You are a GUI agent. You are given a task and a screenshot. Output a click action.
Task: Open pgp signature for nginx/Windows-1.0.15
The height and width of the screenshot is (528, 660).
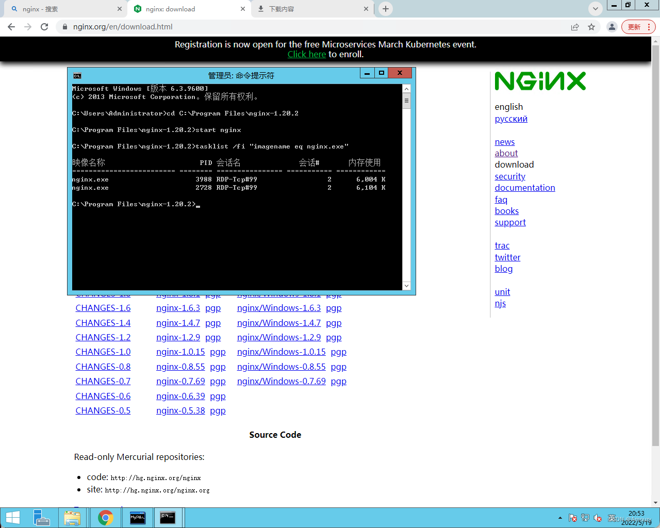(339, 352)
